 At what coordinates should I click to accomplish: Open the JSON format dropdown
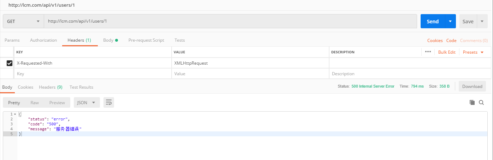click(x=87, y=102)
